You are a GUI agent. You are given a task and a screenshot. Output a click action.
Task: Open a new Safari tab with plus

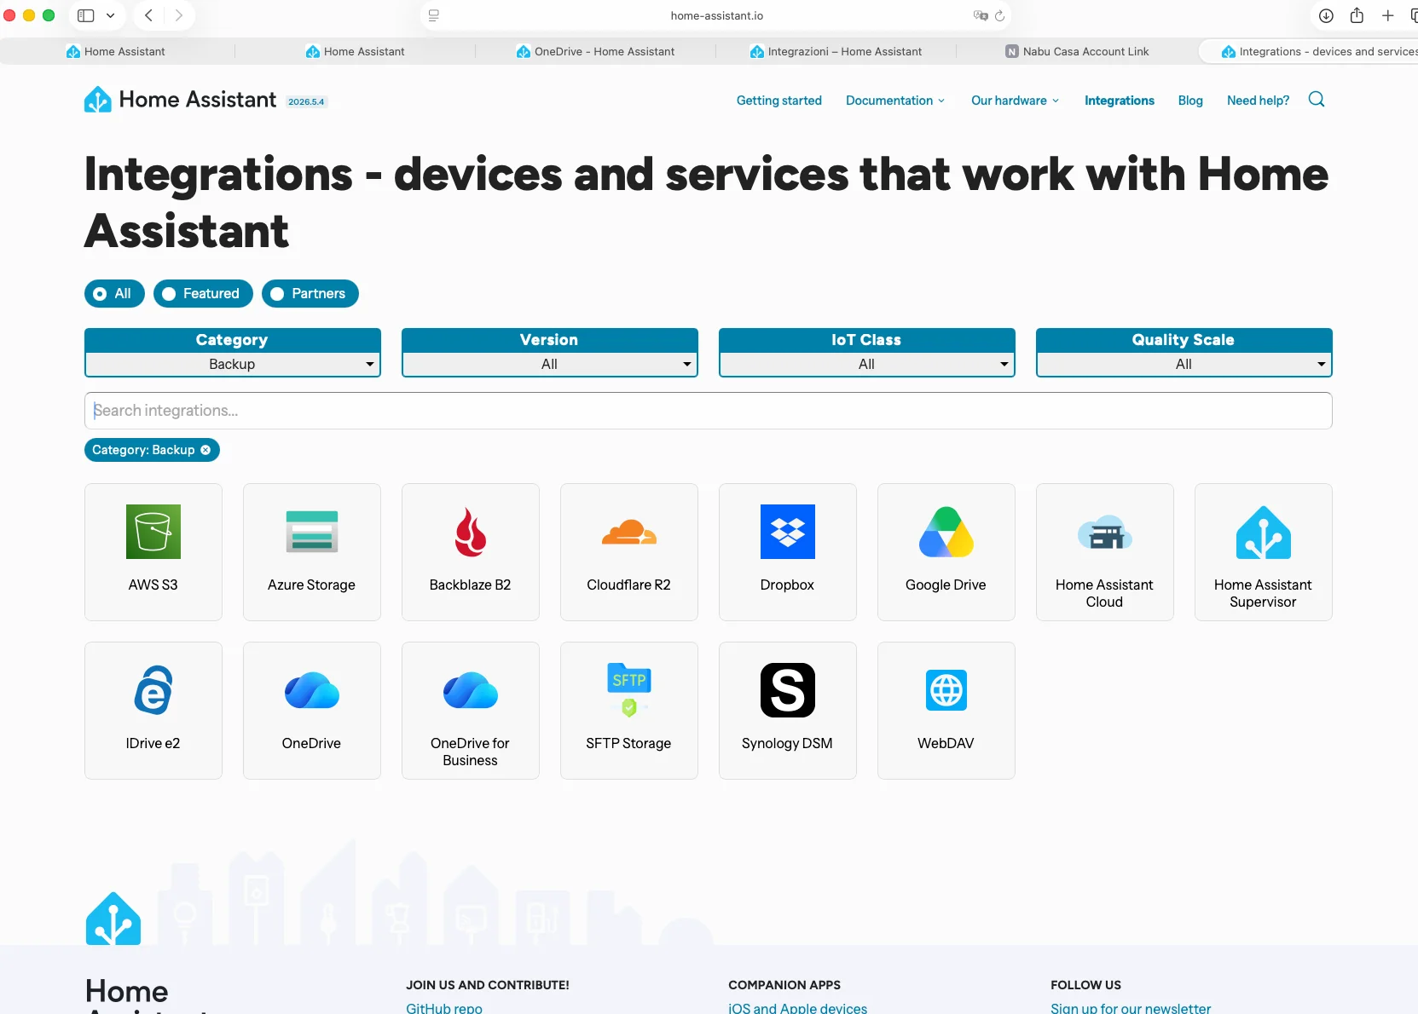(1388, 15)
